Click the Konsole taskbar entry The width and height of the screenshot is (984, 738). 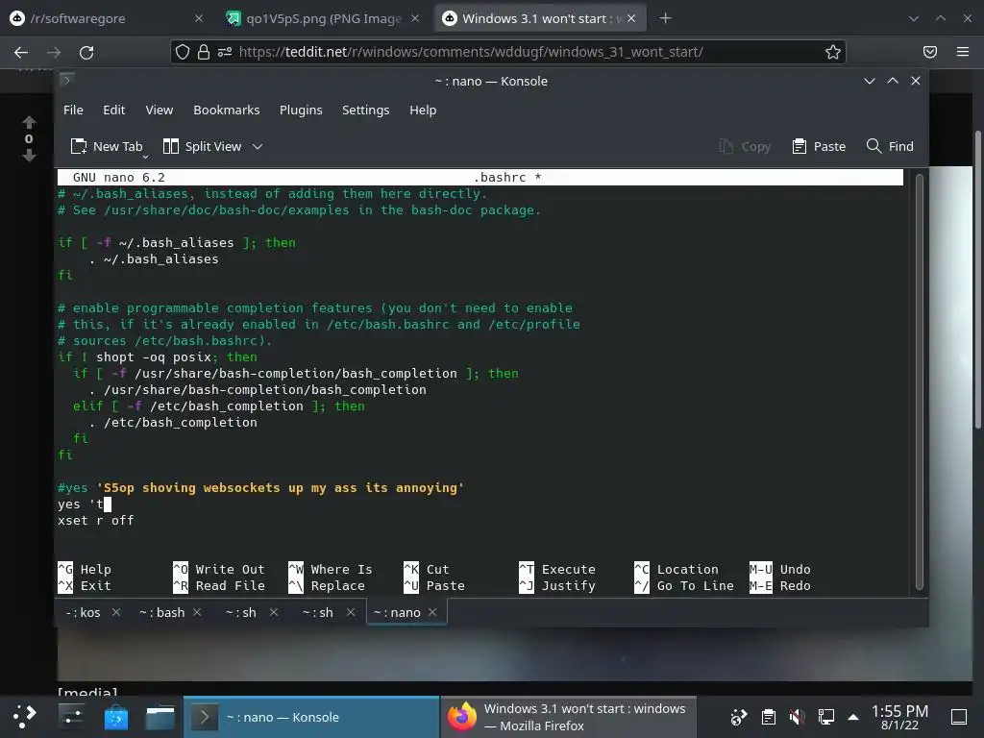(312, 717)
